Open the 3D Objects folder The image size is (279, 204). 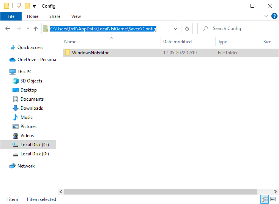27,81
